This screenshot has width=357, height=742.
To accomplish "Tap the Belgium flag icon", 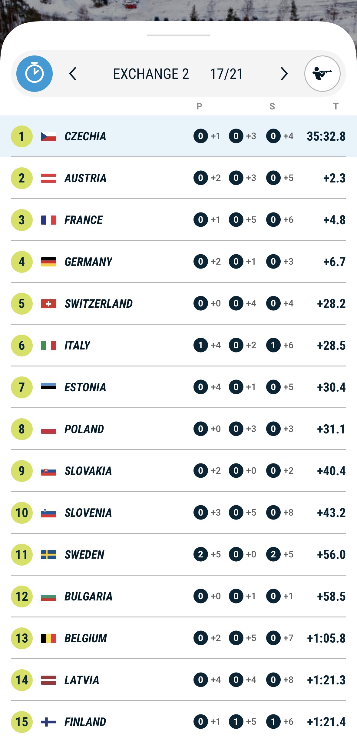I will point(48,638).
